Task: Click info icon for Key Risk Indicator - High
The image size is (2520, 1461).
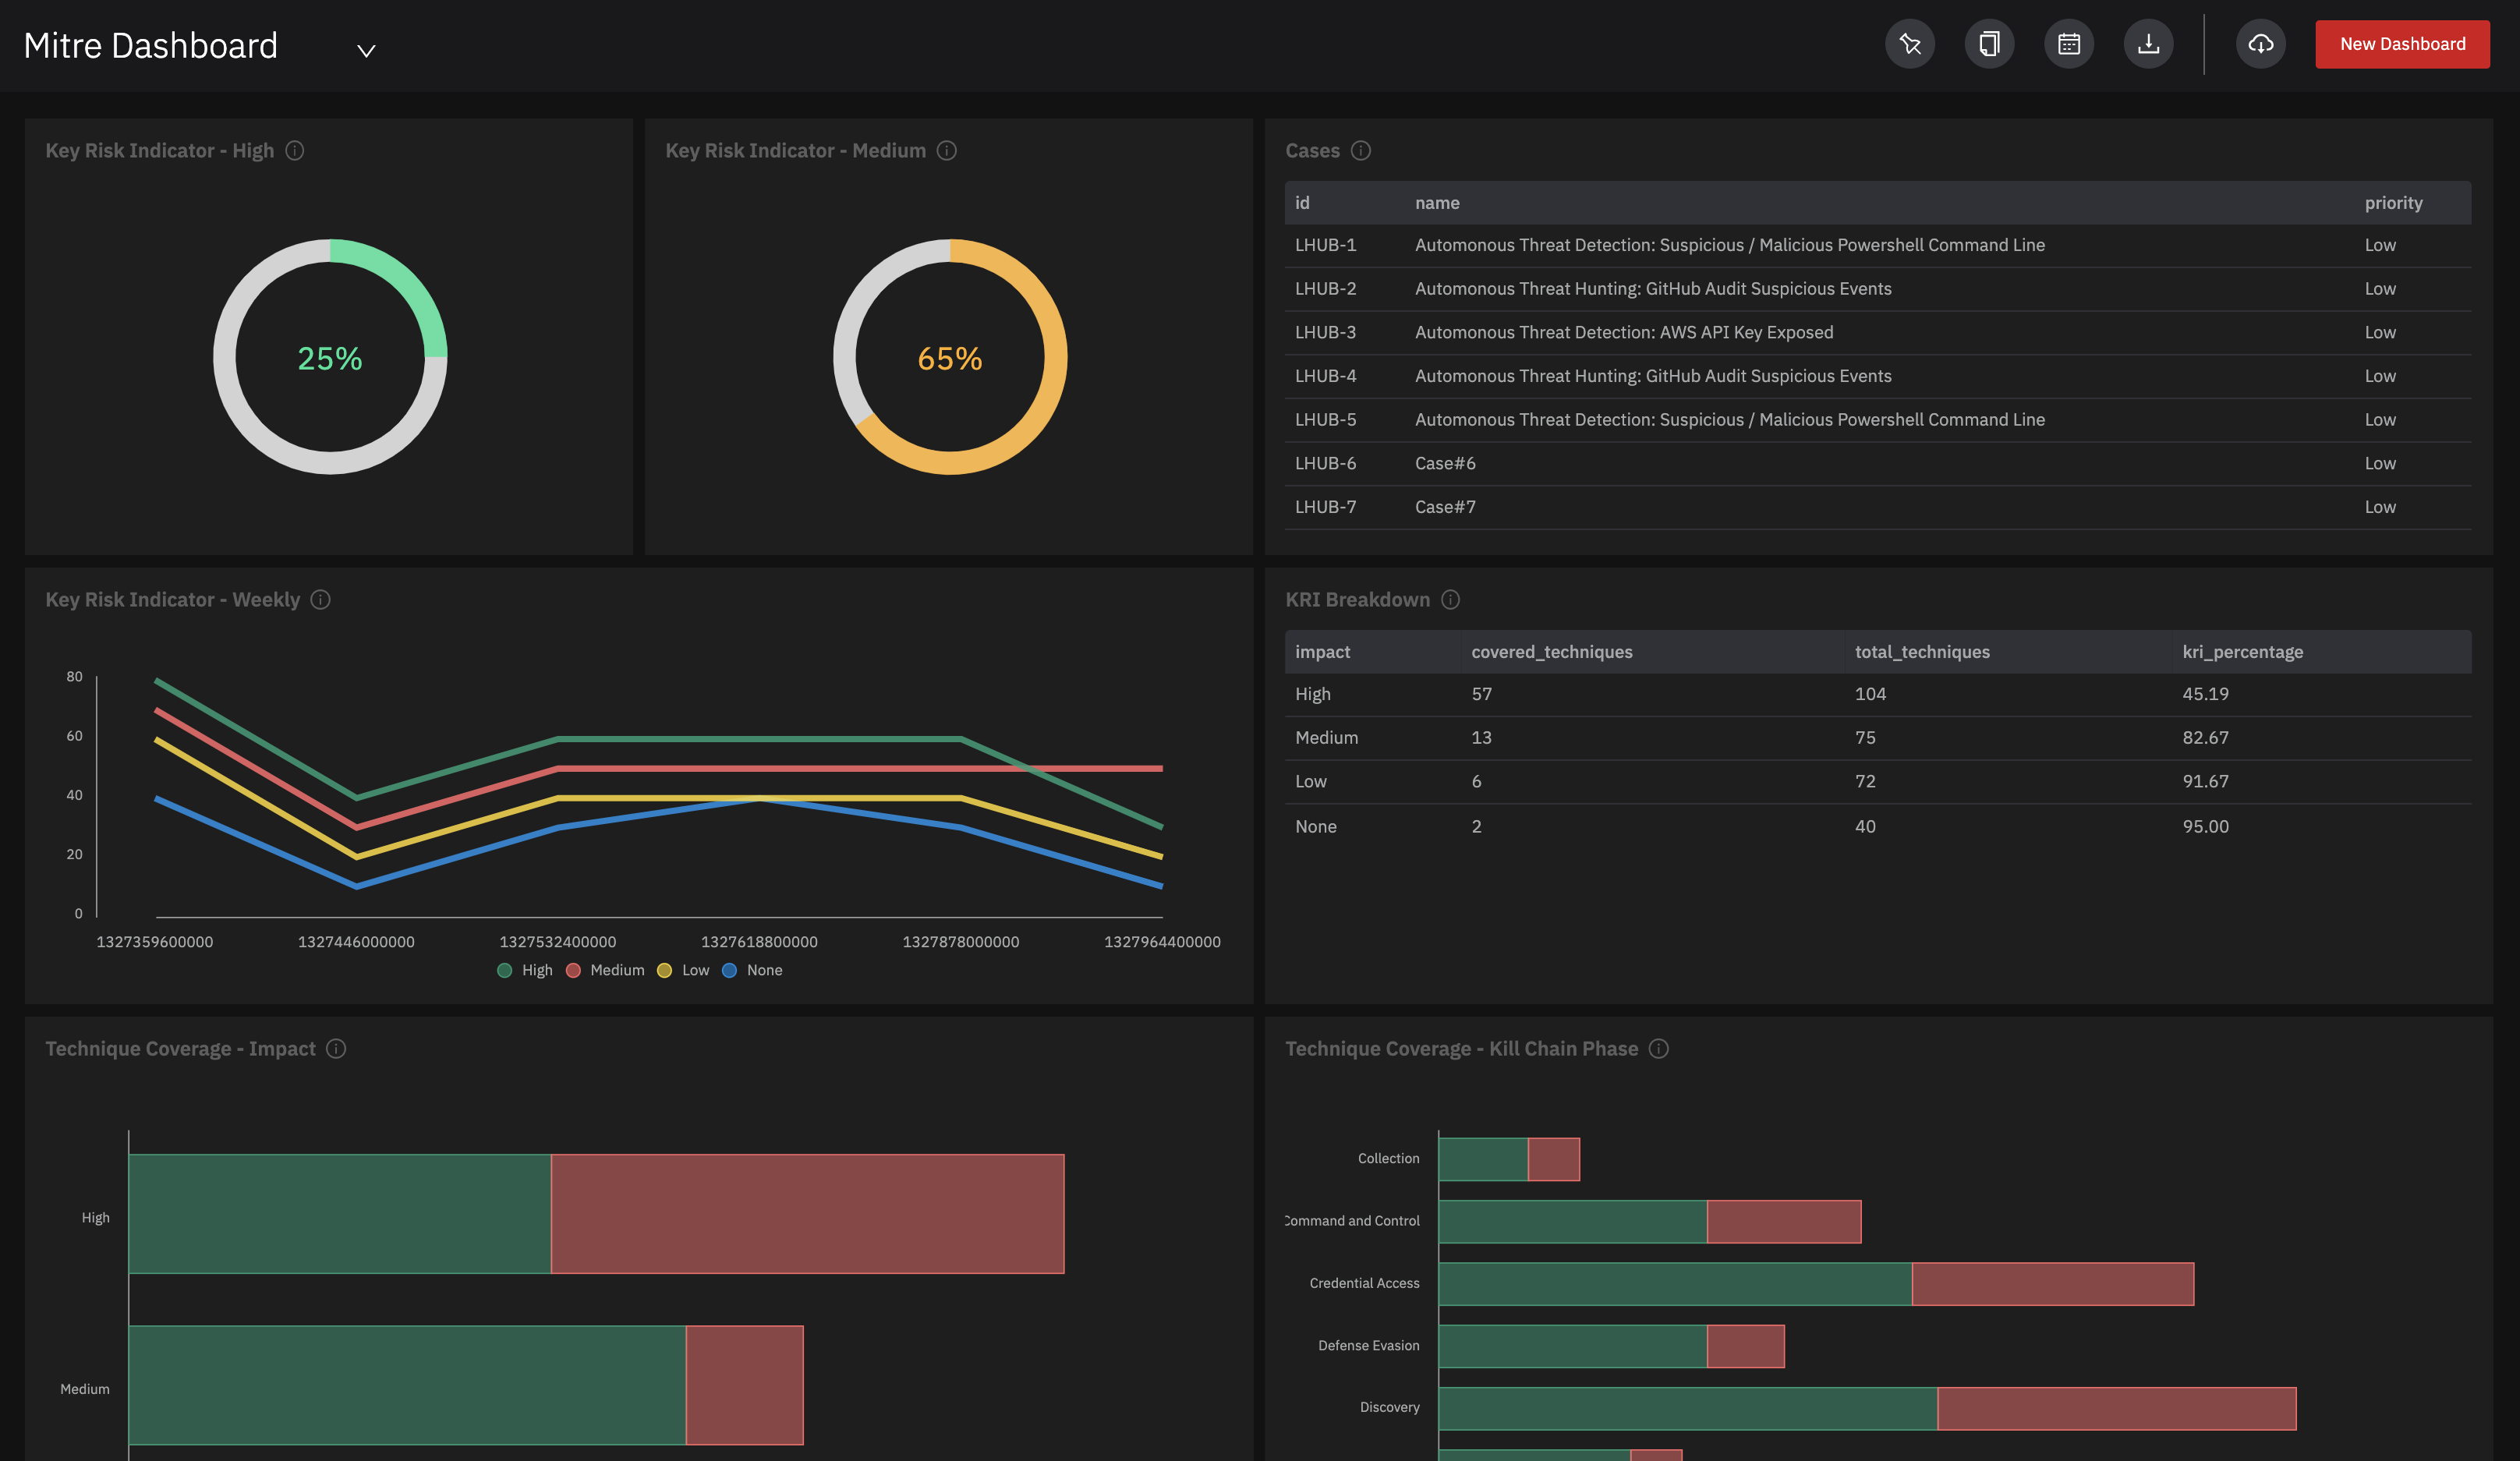Action: 294,150
